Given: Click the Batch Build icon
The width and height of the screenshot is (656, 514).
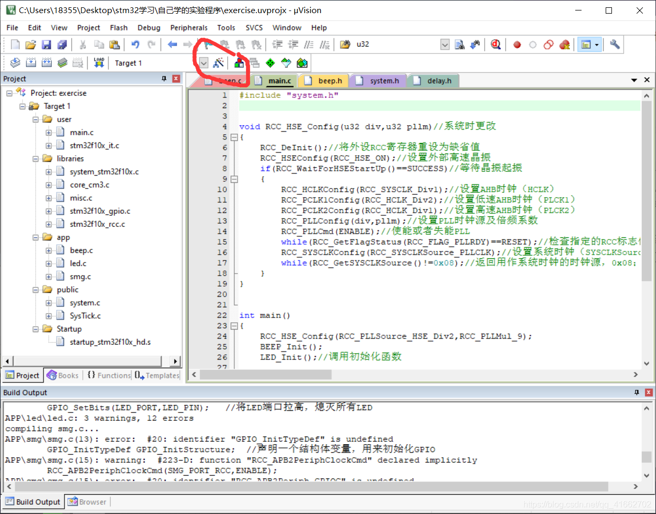Looking at the screenshot, I should (x=62, y=63).
